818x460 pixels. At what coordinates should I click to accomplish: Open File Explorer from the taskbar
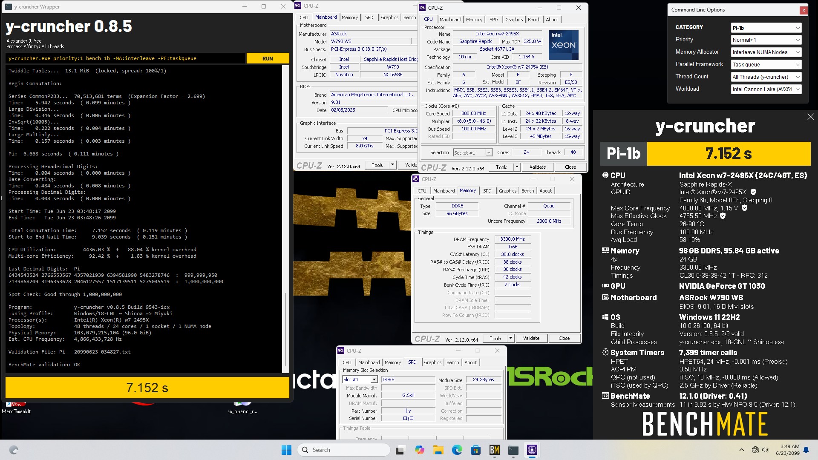coord(438,450)
